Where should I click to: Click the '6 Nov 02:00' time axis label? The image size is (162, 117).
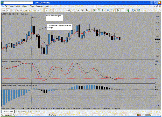(x=96, y=108)
